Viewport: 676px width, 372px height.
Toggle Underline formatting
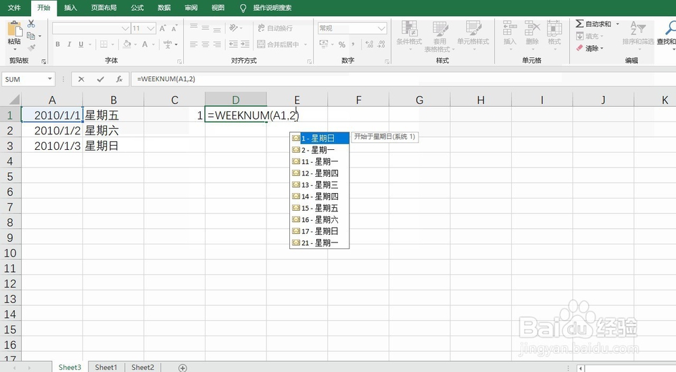(80, 44)
